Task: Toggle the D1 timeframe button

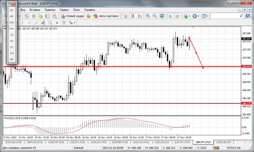Action: coord(12,47)
